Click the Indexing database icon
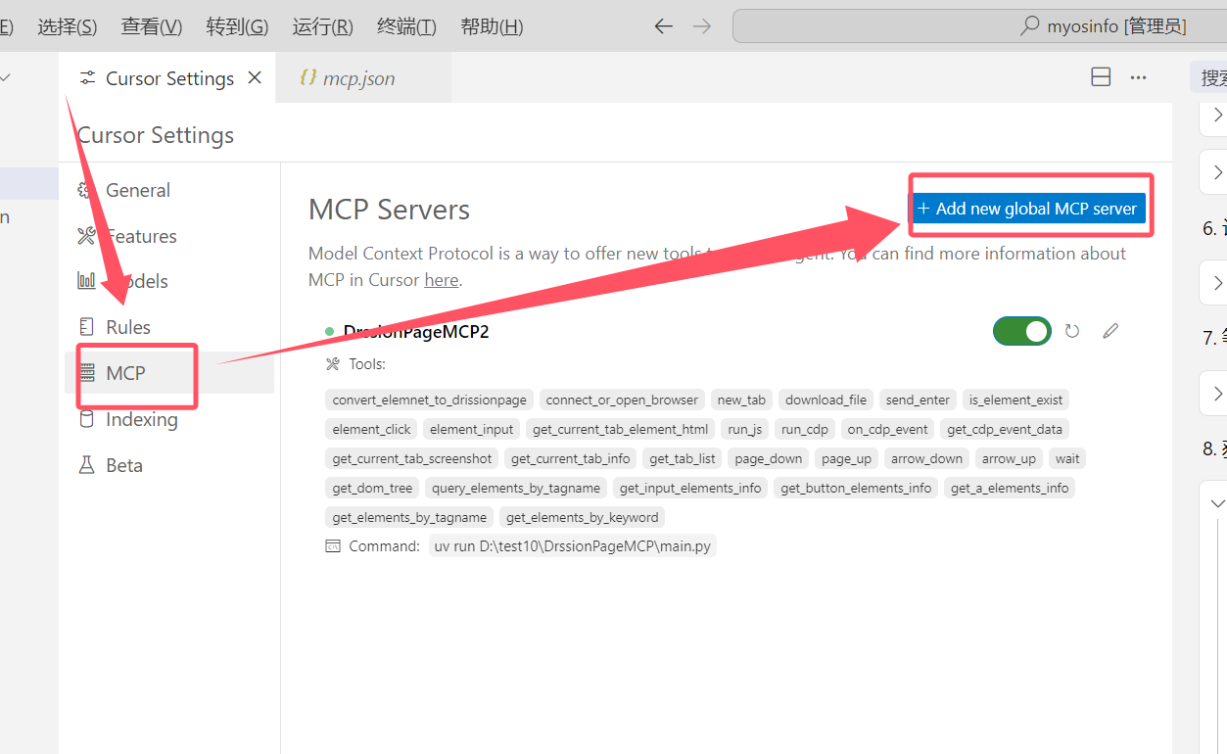The image size is (1227, 754). click(x=87, y=419)
